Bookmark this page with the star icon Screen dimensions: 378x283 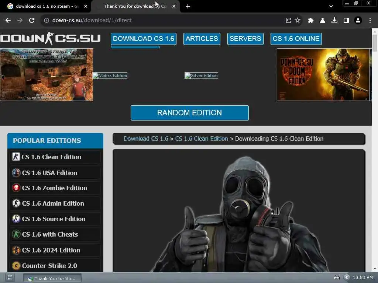click(x=298, y=21)
